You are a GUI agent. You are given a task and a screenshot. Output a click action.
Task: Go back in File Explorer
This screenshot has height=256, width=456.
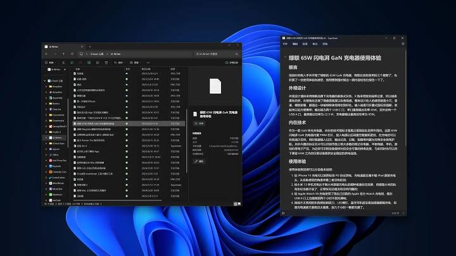pos(46,54)
